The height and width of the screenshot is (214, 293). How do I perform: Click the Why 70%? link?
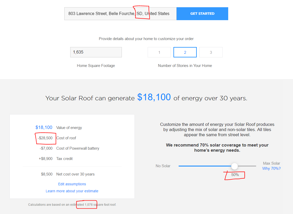tap(271, 168)
